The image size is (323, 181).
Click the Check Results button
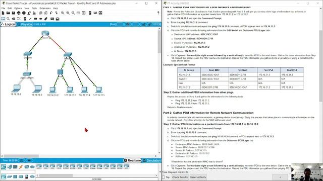tap(180, 177)
